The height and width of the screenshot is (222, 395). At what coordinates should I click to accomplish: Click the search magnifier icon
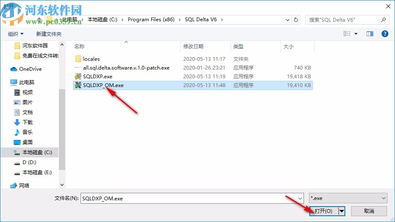click(383, 20)
